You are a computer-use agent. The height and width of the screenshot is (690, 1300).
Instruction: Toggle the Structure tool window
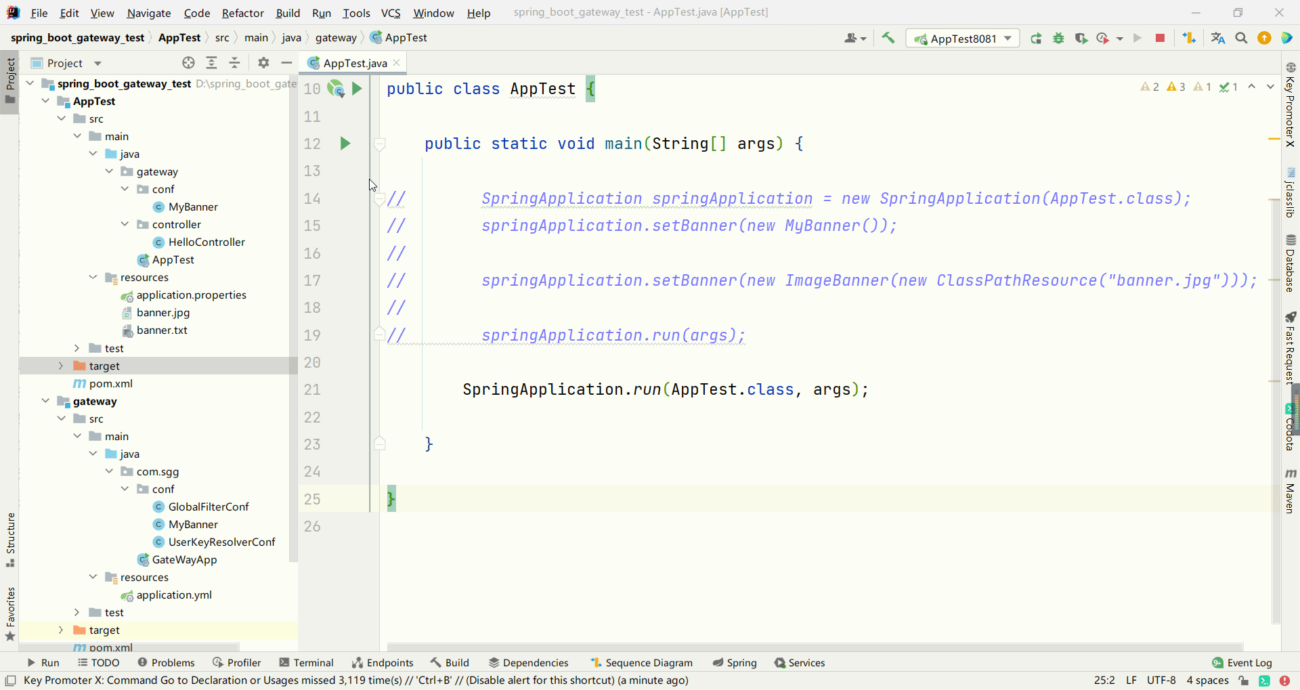(10, 540)
